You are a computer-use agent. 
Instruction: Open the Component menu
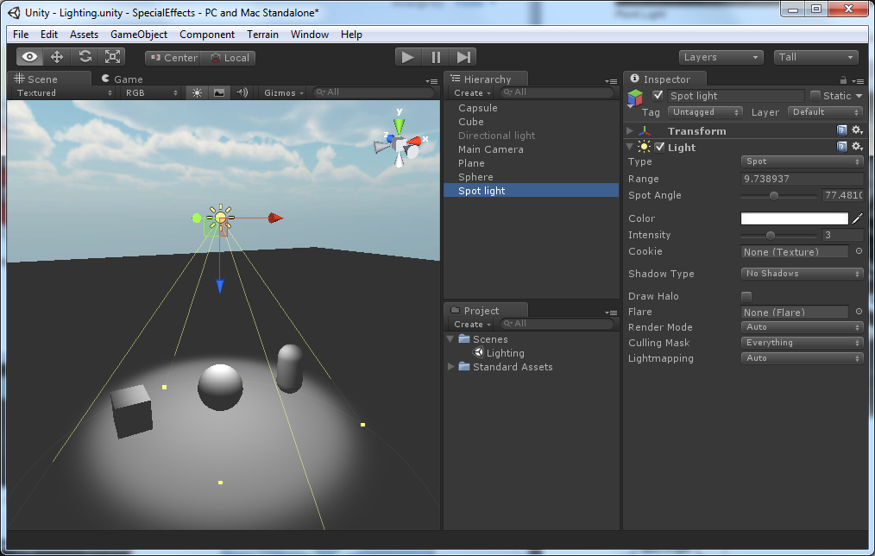(x=207, y=34)
